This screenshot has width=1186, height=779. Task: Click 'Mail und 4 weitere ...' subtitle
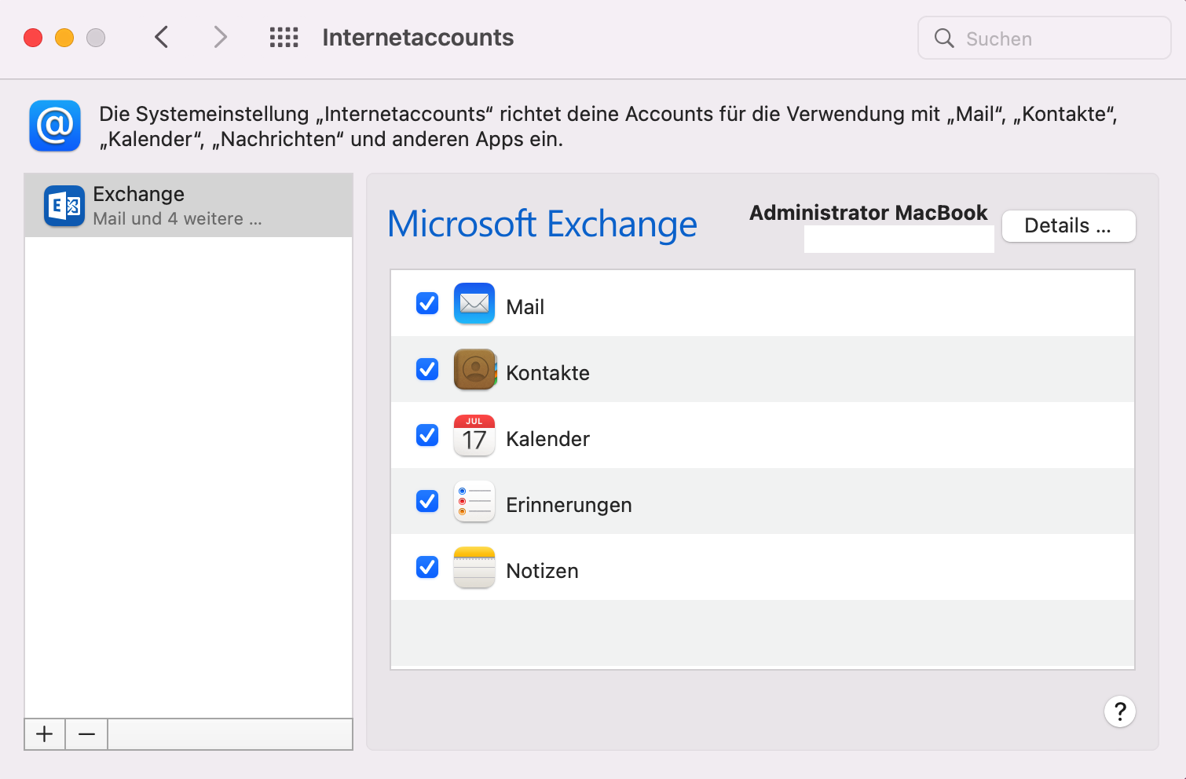coord(178,219)
